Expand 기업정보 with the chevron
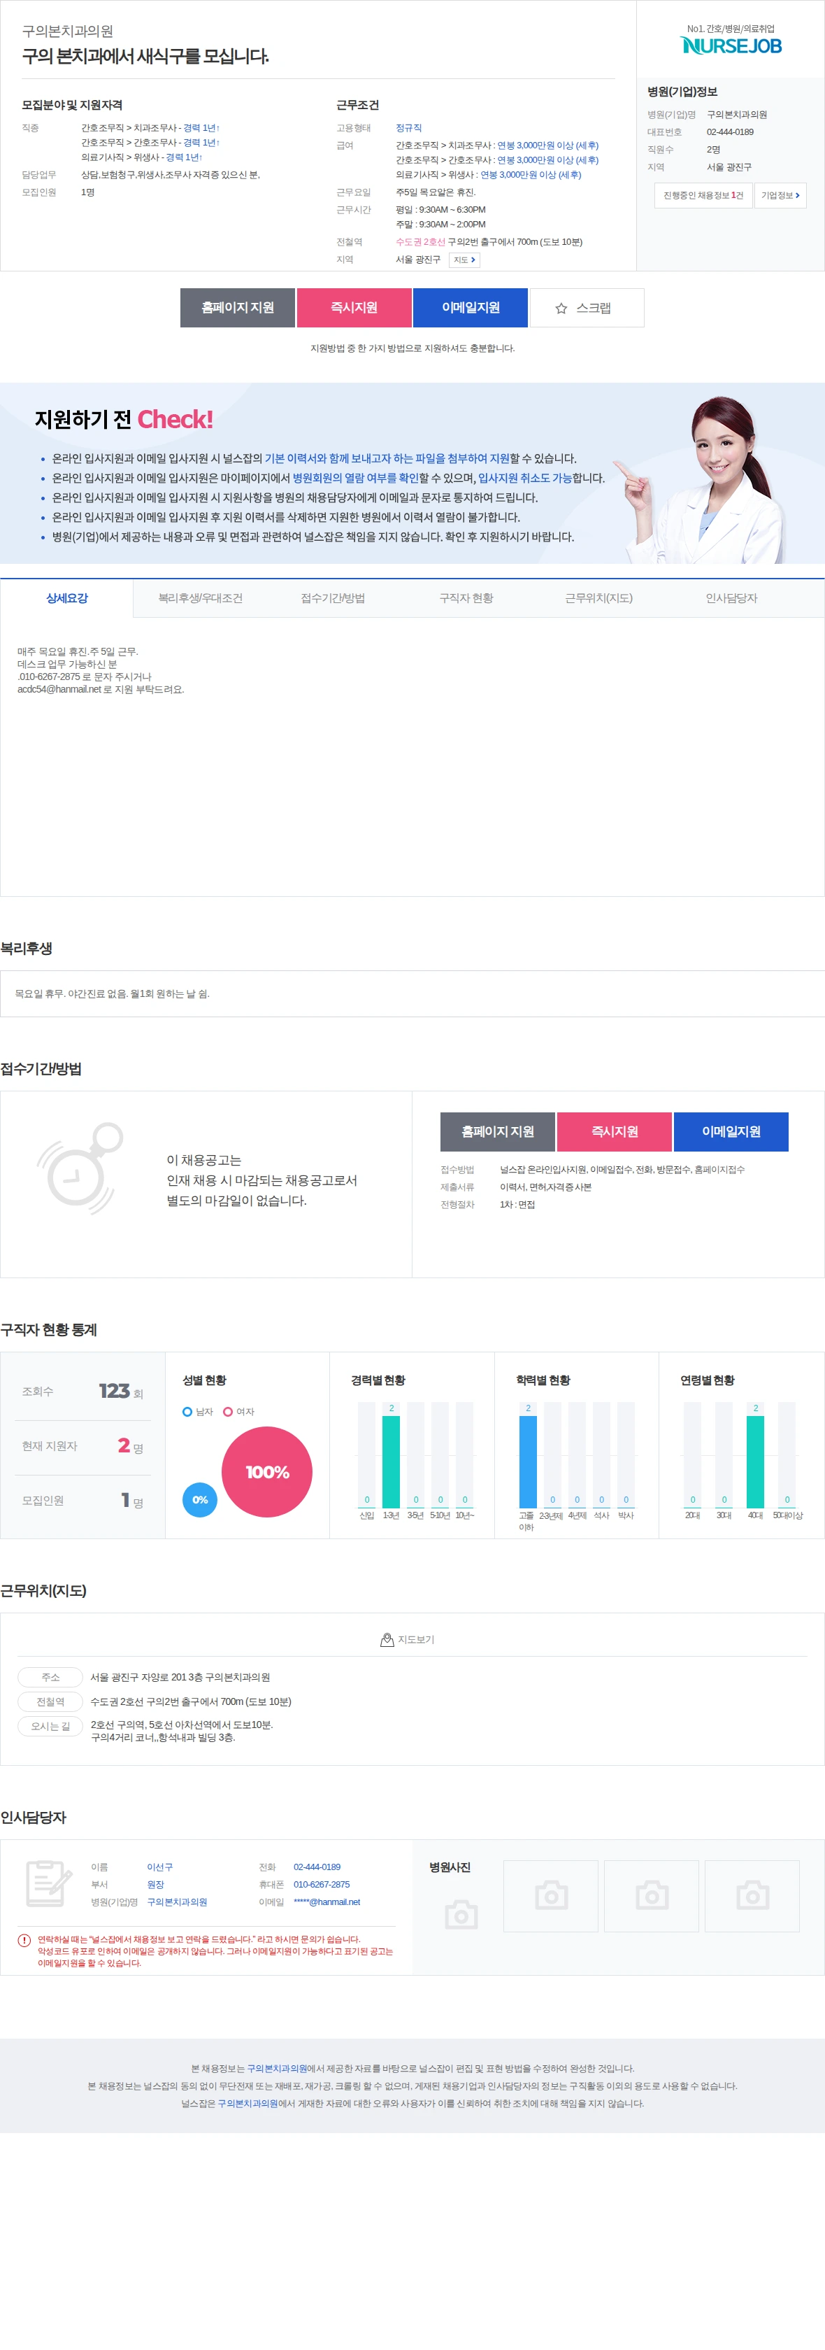Viewport: 825px width, 2350px height. coord(780,195)
